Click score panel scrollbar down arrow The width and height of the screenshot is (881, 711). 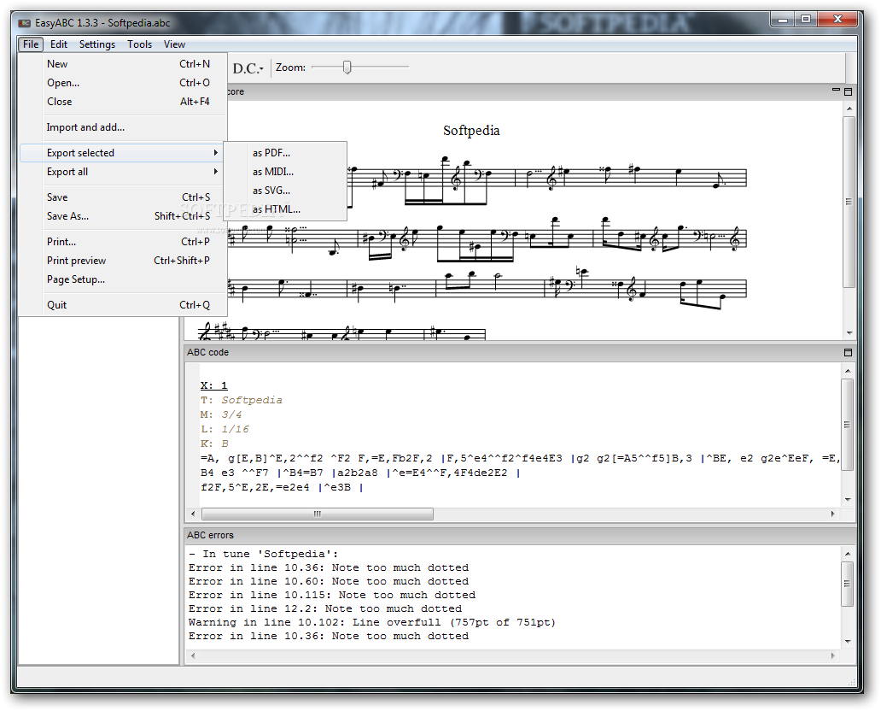pos(849,333)
